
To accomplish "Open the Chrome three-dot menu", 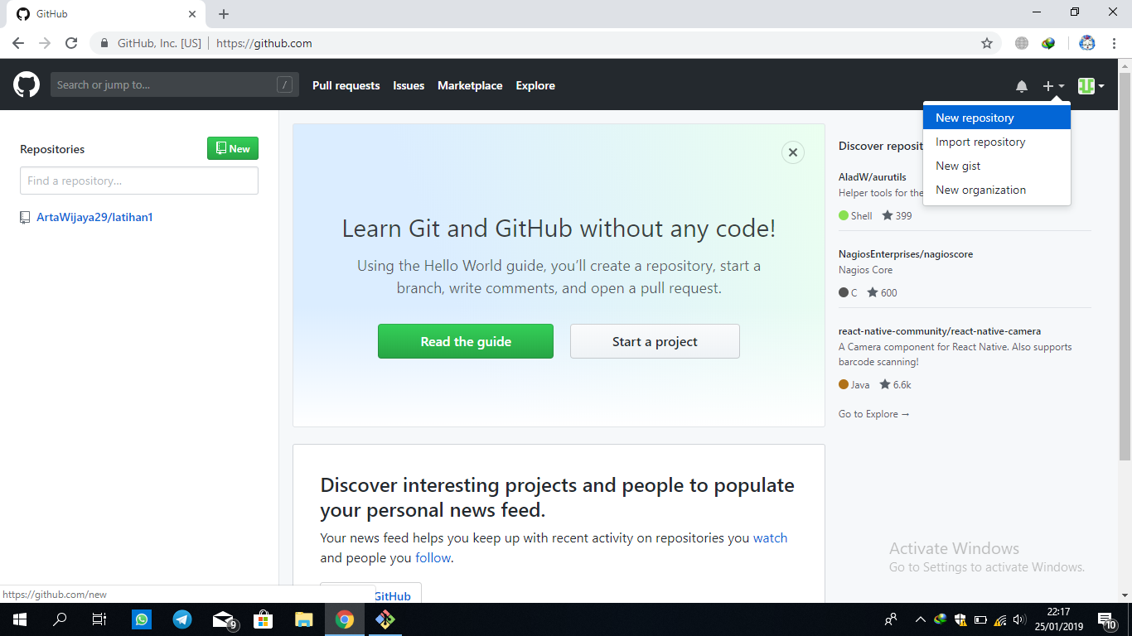I will coord(1115,43).
